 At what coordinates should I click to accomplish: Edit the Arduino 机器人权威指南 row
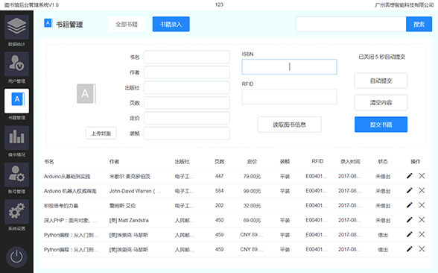pos(409,190)
